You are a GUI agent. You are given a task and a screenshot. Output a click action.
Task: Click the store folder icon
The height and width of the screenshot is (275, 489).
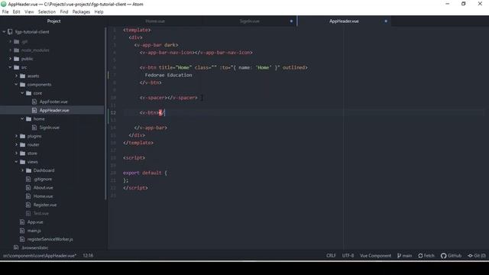[22, 153]
